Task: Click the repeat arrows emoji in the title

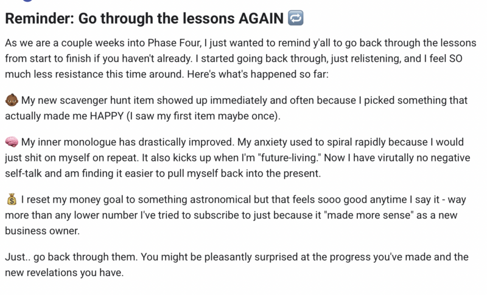Action: 295,18
